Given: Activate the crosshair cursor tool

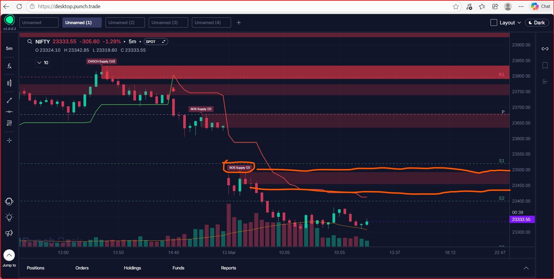Looking at the screenshot, I should 9,141.
